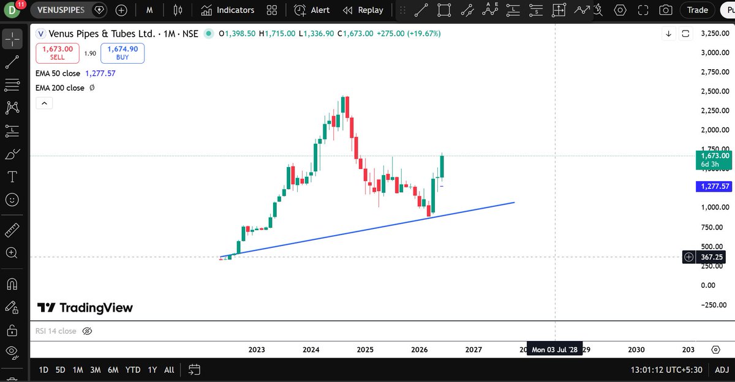Viewport: 735px width, 382px height.
Task: Grab the favorites toolbar drag handle
Action: 402,10
